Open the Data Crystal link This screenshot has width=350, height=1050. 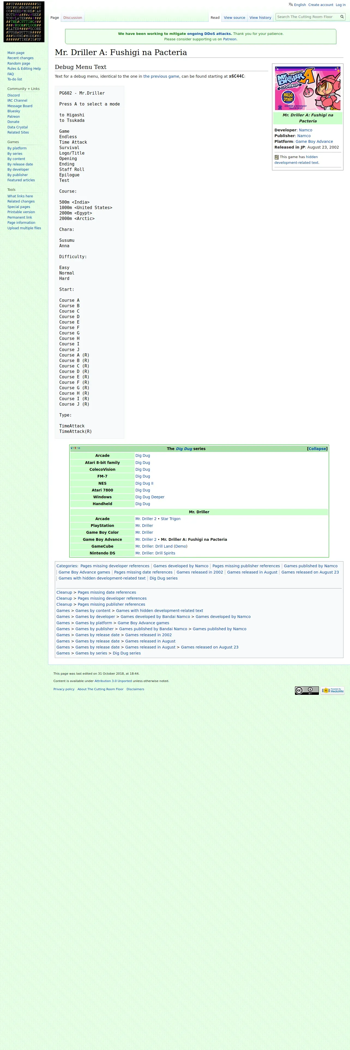17,127
